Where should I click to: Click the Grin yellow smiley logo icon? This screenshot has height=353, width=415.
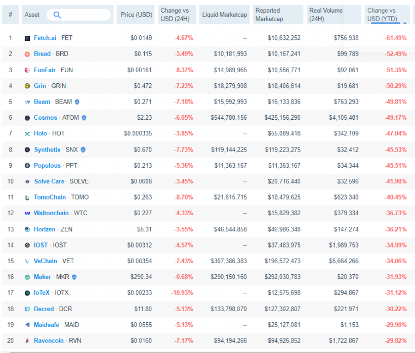pos(27,86)
